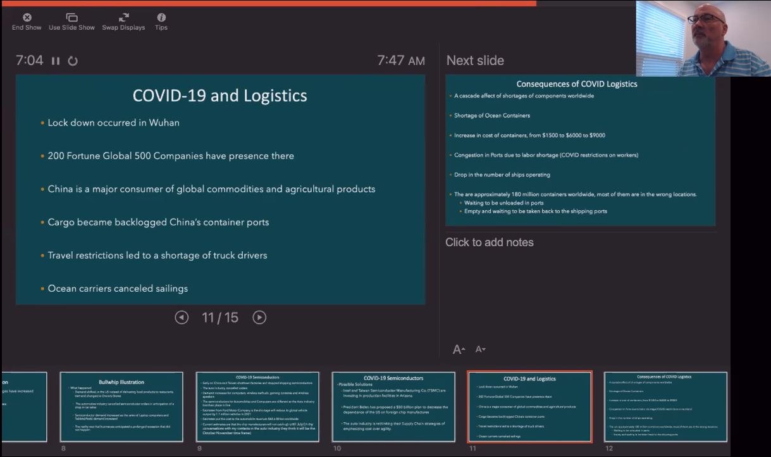771x457 pixels.
Task: Select slide 12 Consequences thumbnail
Action: tap(665, 406)
